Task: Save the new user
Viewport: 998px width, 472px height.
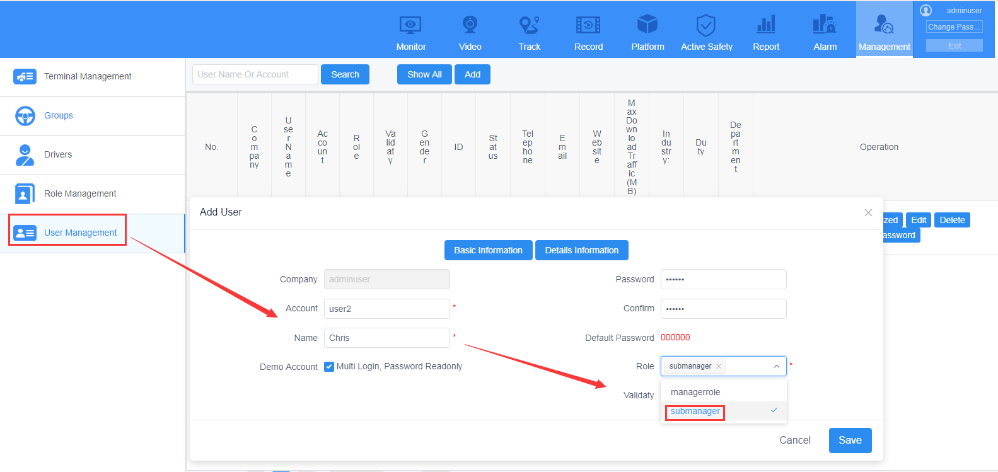Action: (x=850, y=440)
